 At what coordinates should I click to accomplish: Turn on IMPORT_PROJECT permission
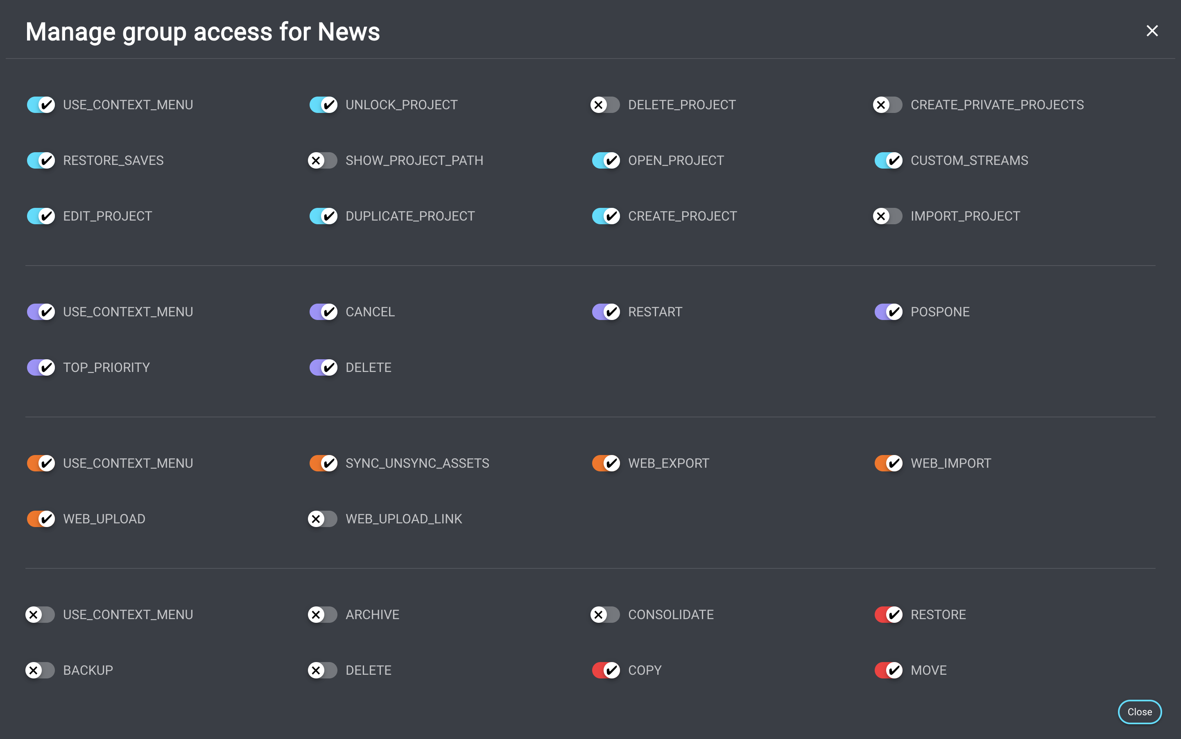tap(888, 216)
